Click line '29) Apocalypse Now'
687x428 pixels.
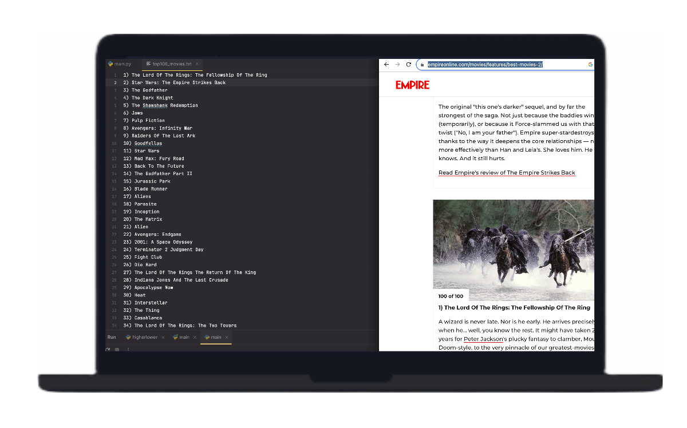click(x=148, y=287)
